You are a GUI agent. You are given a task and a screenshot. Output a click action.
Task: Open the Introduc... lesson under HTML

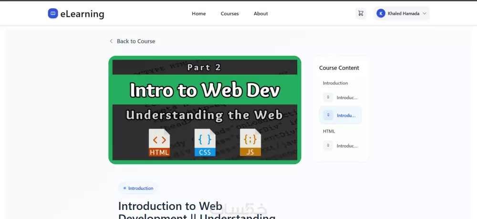341,146
